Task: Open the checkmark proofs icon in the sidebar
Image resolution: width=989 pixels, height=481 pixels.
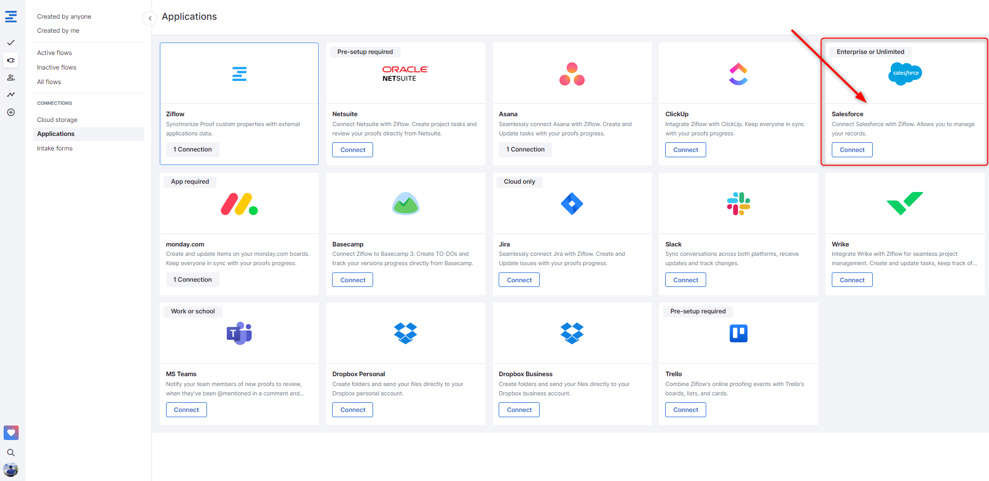Action: click(11, 43)
